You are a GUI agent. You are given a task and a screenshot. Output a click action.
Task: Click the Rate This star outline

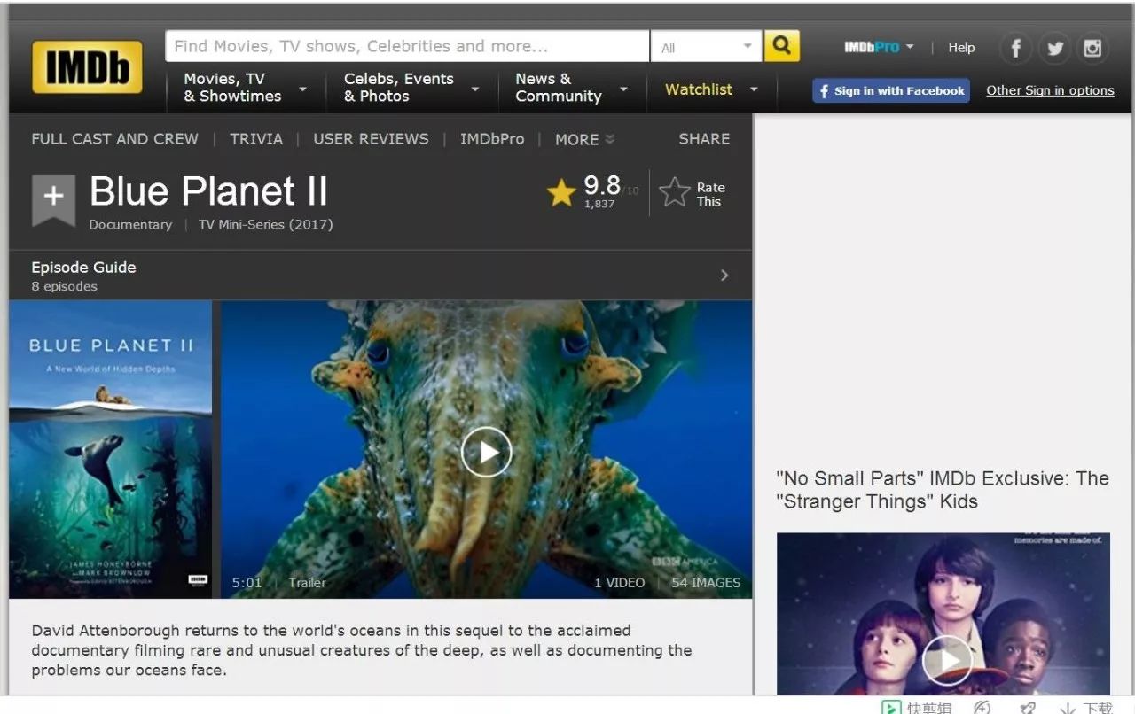(x=675, y=192)
